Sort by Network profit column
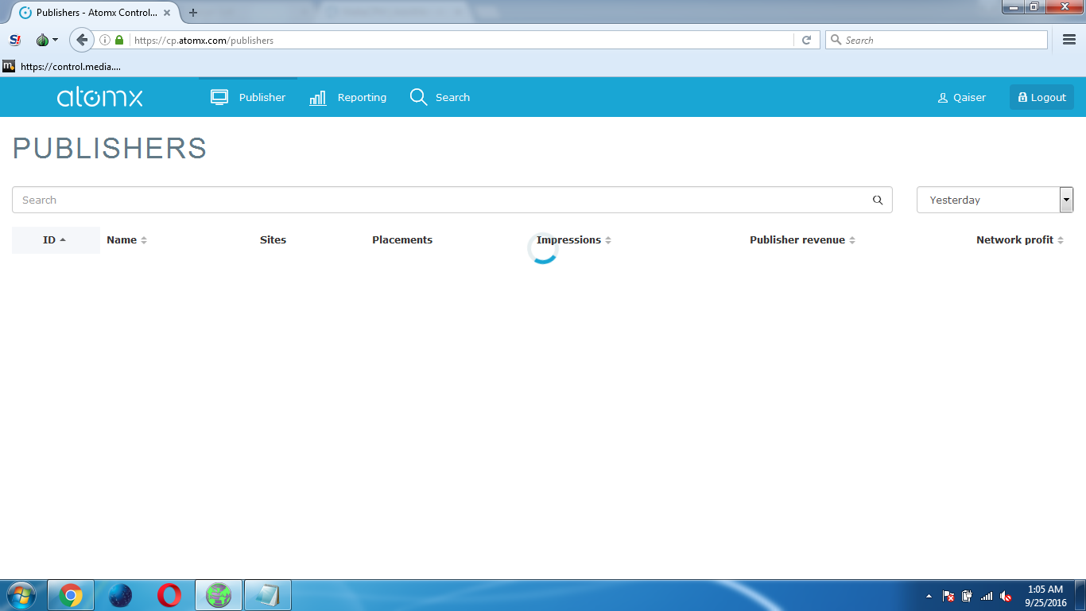Screen dimensions: 1086x611 1020,239
